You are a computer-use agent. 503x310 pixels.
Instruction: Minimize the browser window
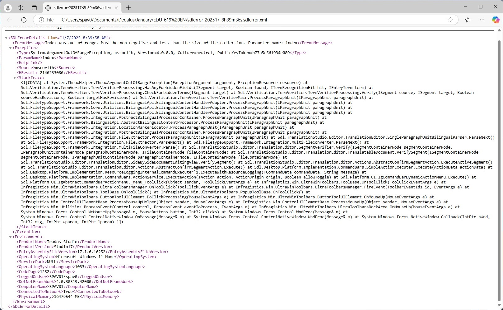[466, 7]
